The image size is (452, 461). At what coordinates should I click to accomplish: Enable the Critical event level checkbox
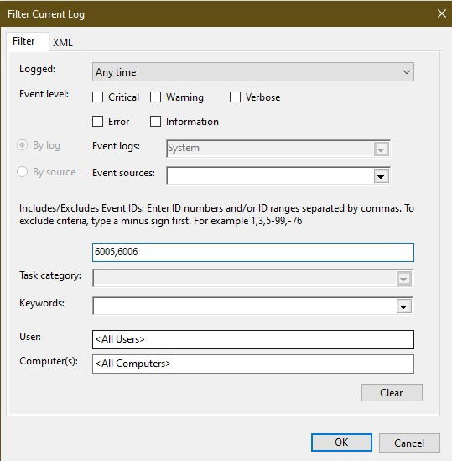tap(97, 97)
